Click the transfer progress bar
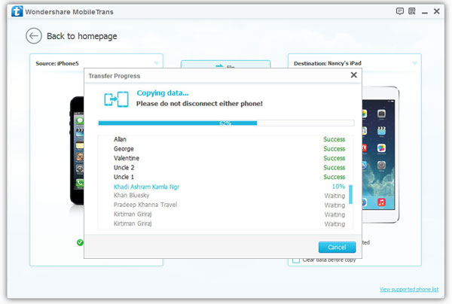 (x=226, y=123)
